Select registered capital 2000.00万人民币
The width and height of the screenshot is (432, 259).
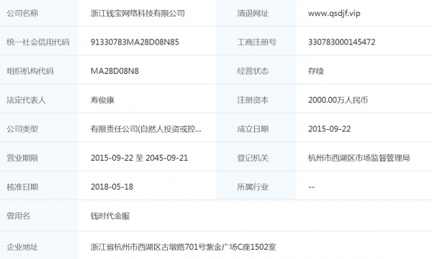pos(338,100)
